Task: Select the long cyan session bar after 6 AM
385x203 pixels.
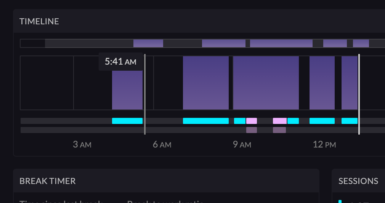Action: click(206, 121)
